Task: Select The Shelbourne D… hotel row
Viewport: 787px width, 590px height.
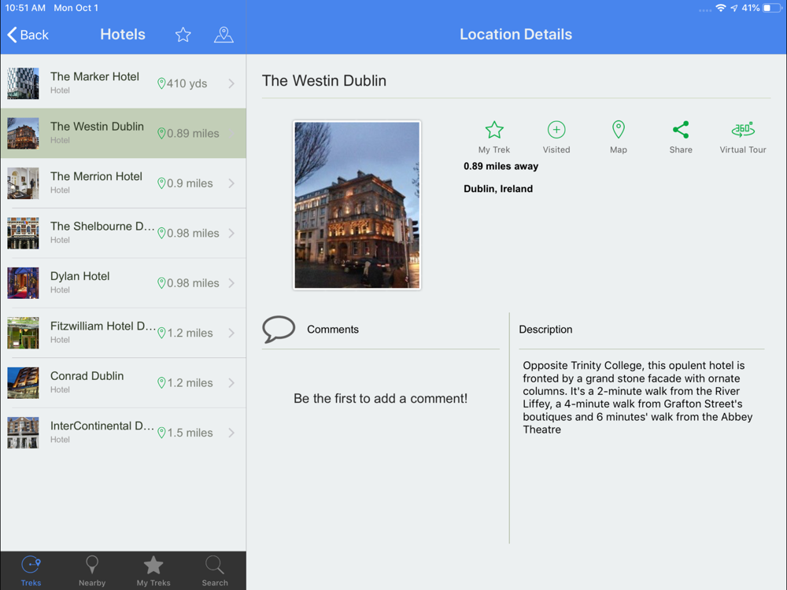Action: click(x=124, y=233)
